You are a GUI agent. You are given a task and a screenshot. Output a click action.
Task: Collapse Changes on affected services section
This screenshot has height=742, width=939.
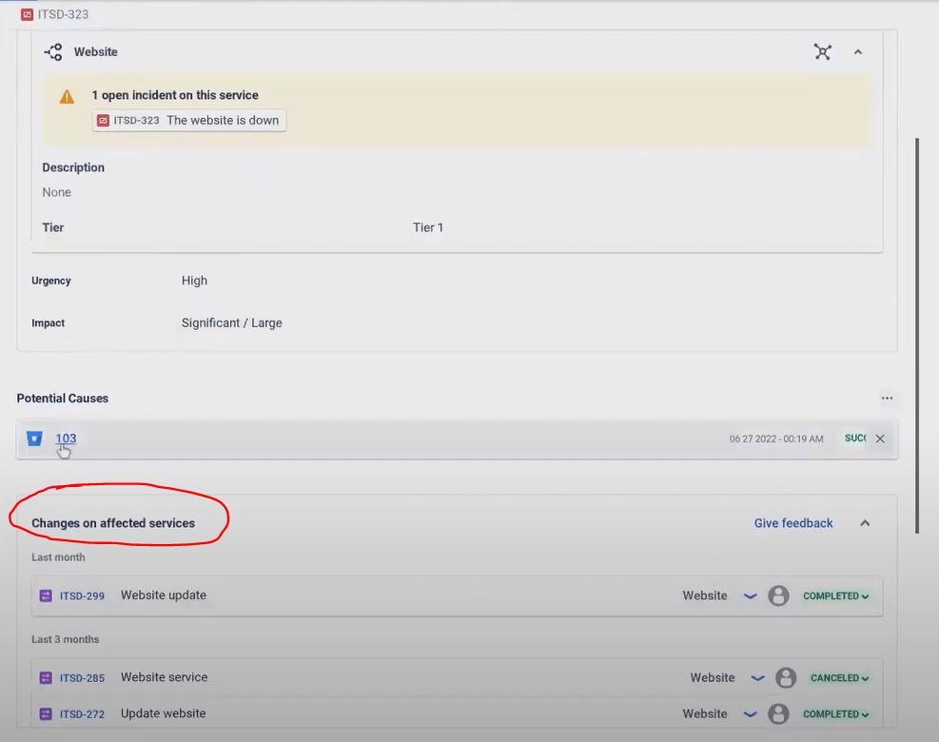[x=865, y=523]
